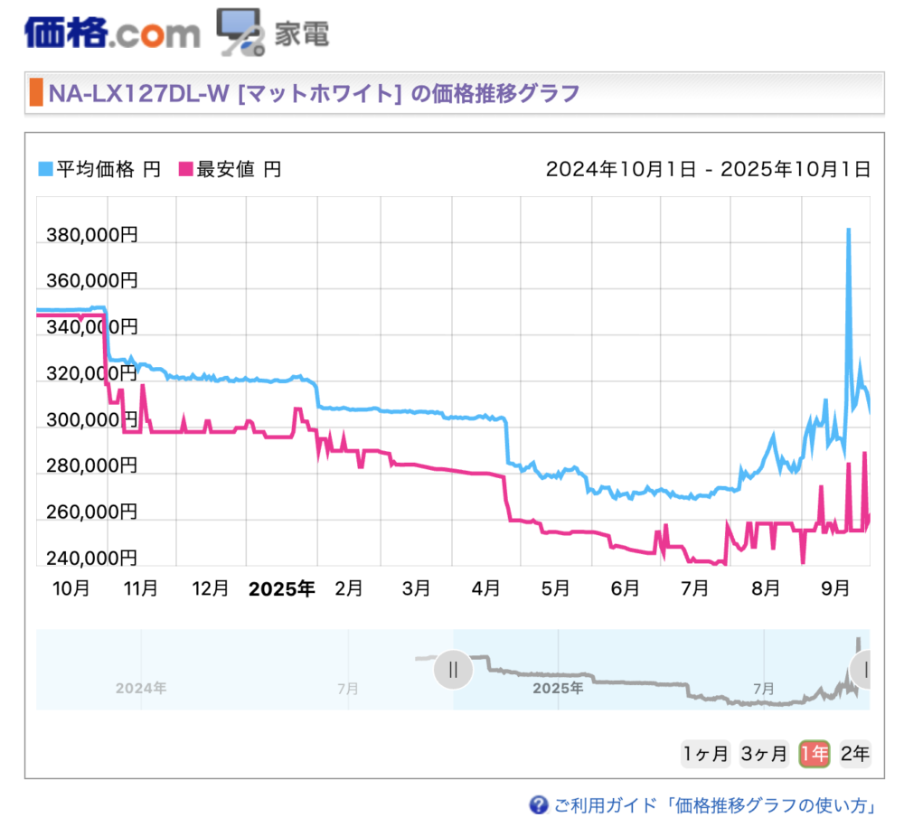Click the 2024年 label in the range navigator
This screenshot has height=827, width=904.
pyautogui.click(x=141, y=688)
